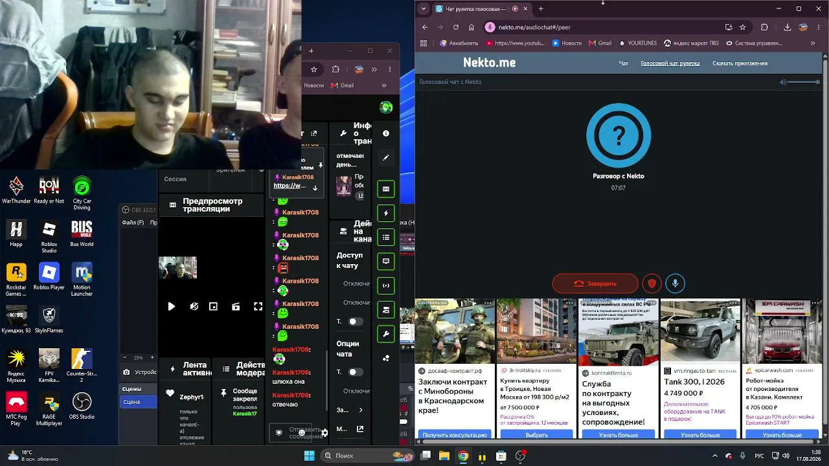Click the speaker icon beside volume slider
The height and width of the screenshot is (466, 829).
click(x=783, y=82)
